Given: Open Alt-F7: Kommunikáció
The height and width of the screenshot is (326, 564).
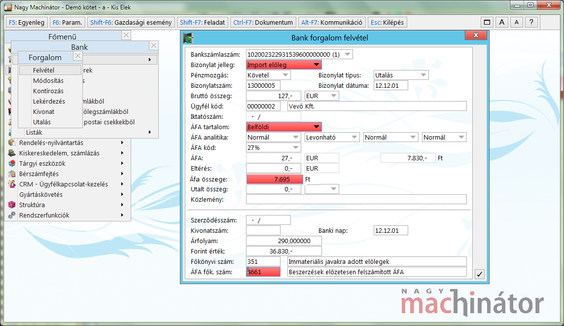Looking at the screenshot, I should (x=332, y=22).
